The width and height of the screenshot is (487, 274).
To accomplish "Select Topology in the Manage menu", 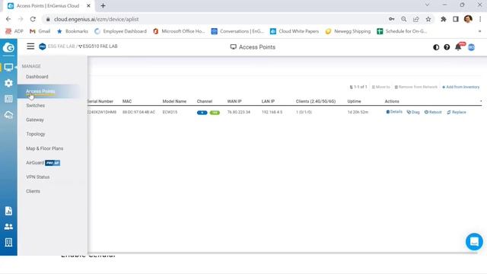I will point(36,134).
